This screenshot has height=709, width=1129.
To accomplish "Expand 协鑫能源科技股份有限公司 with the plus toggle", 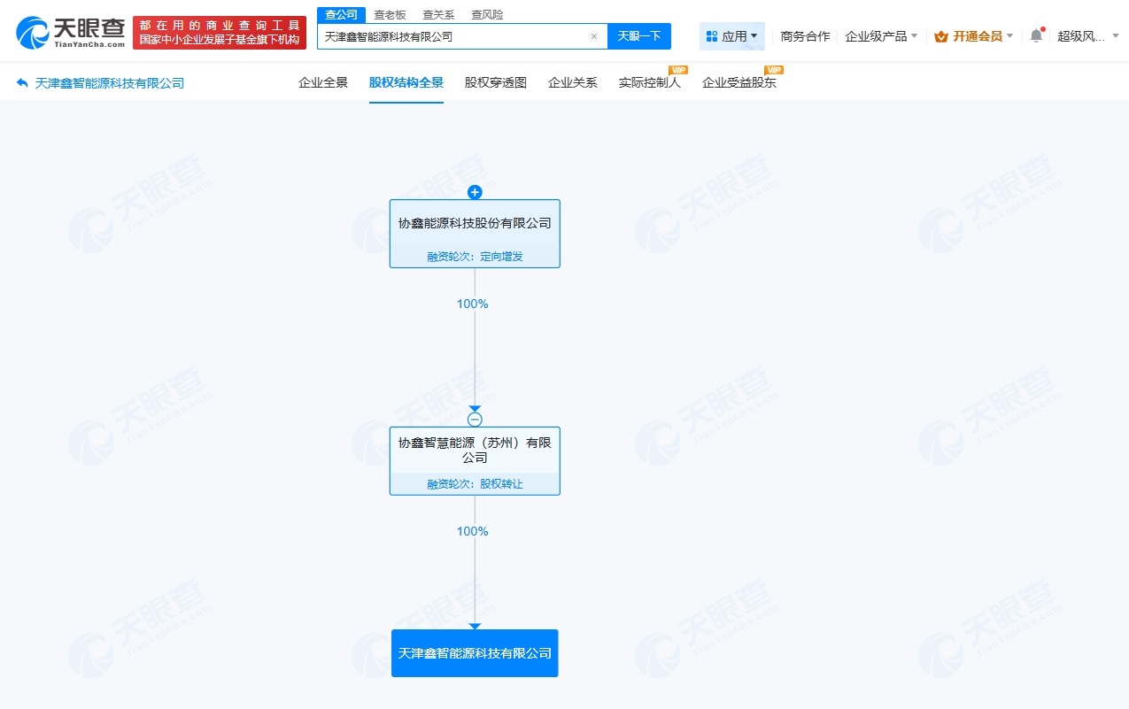I will (475, 192).
